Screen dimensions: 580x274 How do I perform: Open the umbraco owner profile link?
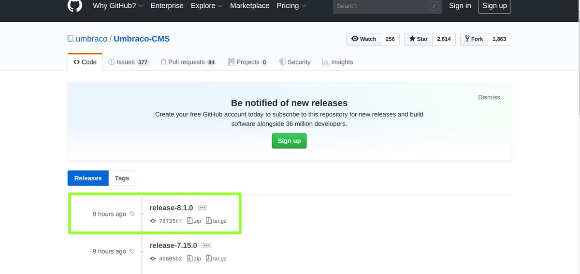tap(91, 39)
